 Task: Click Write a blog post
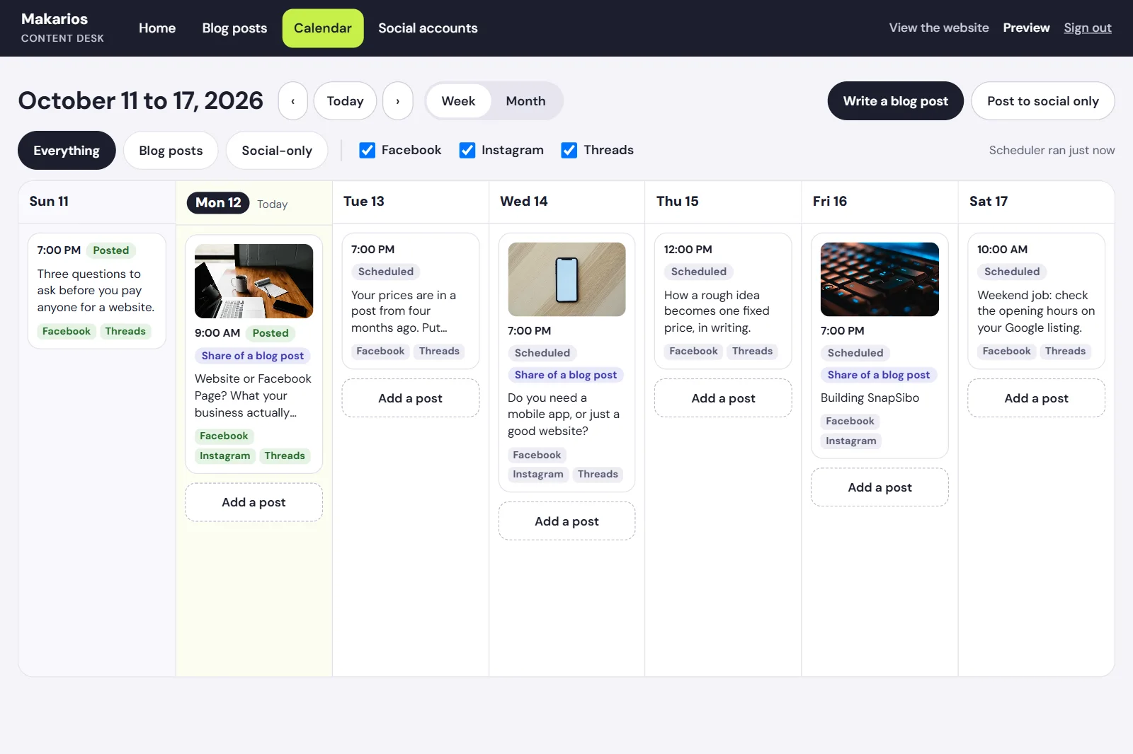[895, 101]
